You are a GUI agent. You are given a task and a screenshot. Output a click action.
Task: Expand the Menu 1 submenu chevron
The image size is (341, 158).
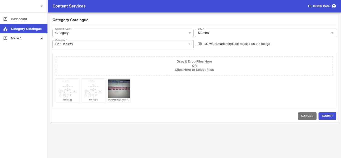[42, 38]
